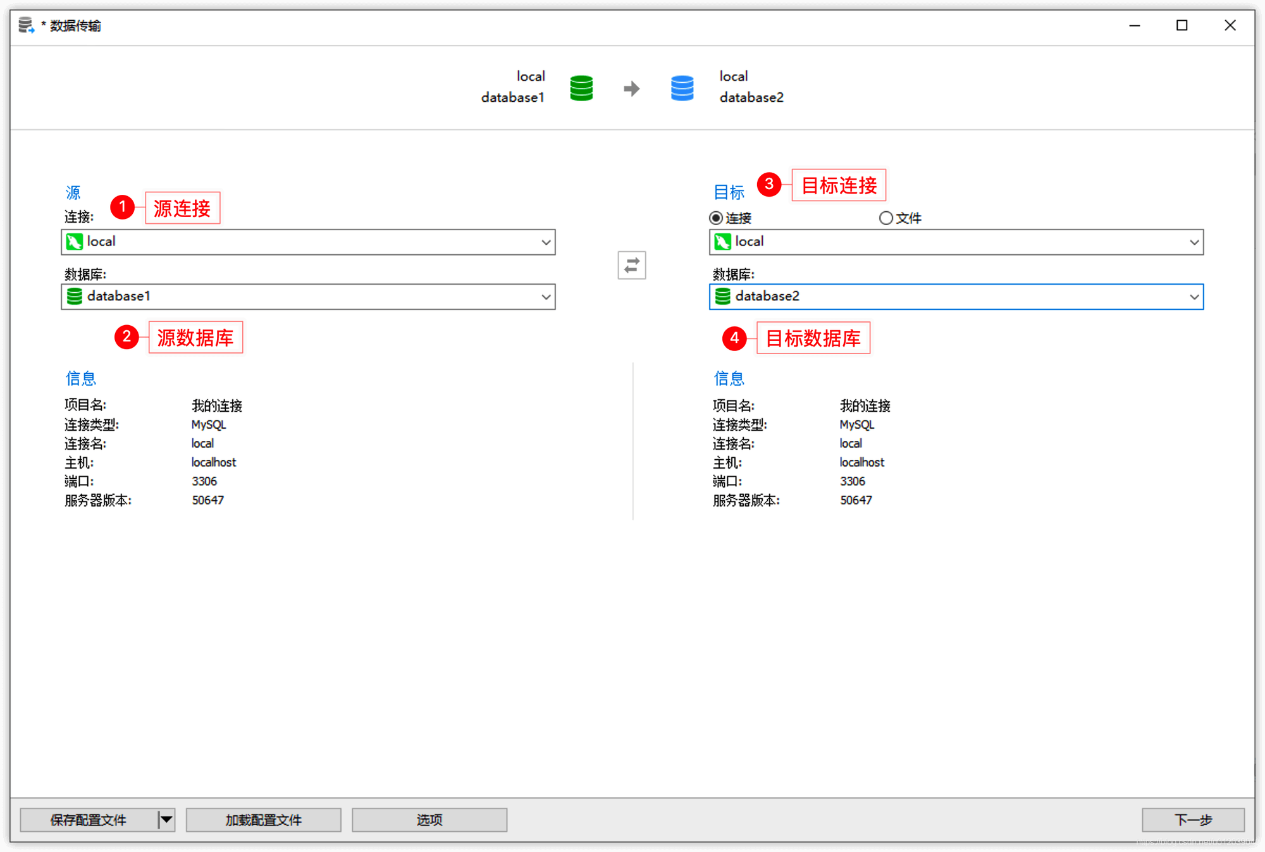Click the blue target database icon in header
The image size is (1265, 852).
682,88
